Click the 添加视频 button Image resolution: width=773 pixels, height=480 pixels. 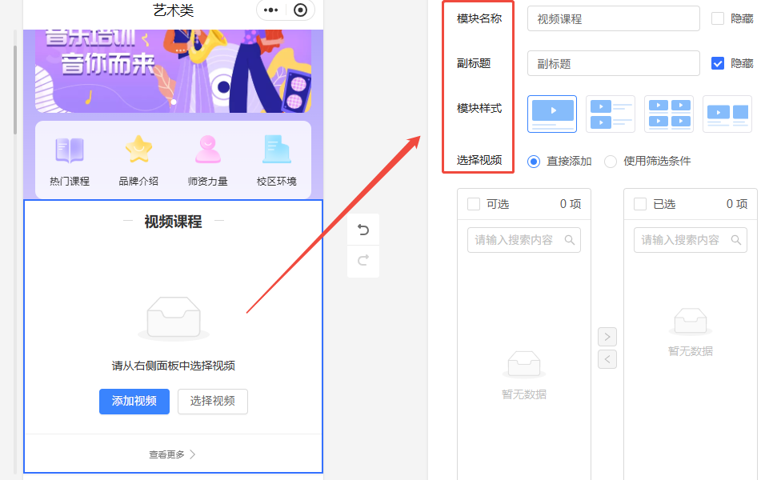[134, 401]
